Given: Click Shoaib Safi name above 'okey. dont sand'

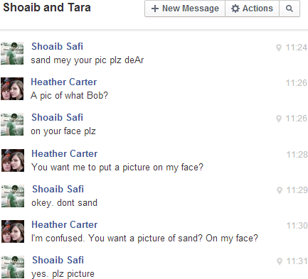Looking at the screenshot, I should (x=58, y=189).
